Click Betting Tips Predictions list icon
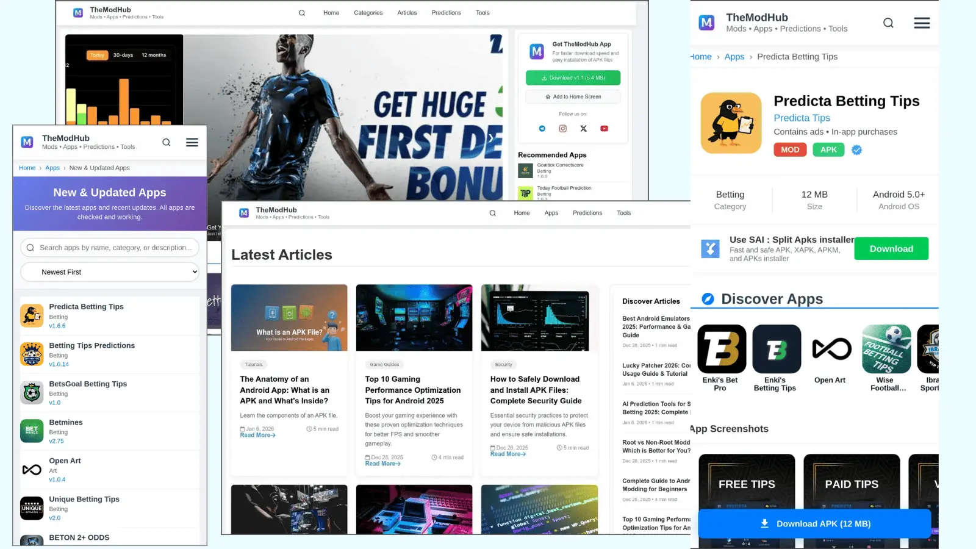The height and width of the screenshot is (549, 976). coord(32,354)
